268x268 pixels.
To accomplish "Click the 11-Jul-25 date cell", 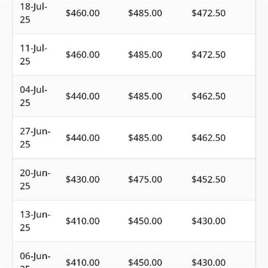I will 33,54.
